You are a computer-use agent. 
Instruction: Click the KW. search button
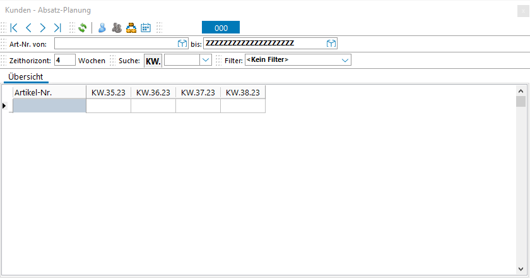tap(153, 61)
